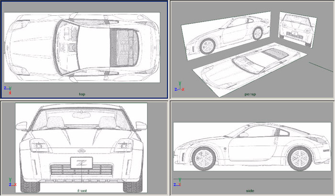Select the 'front' viewport label
This screenshot has width=335, height=196.
(82, 190)
